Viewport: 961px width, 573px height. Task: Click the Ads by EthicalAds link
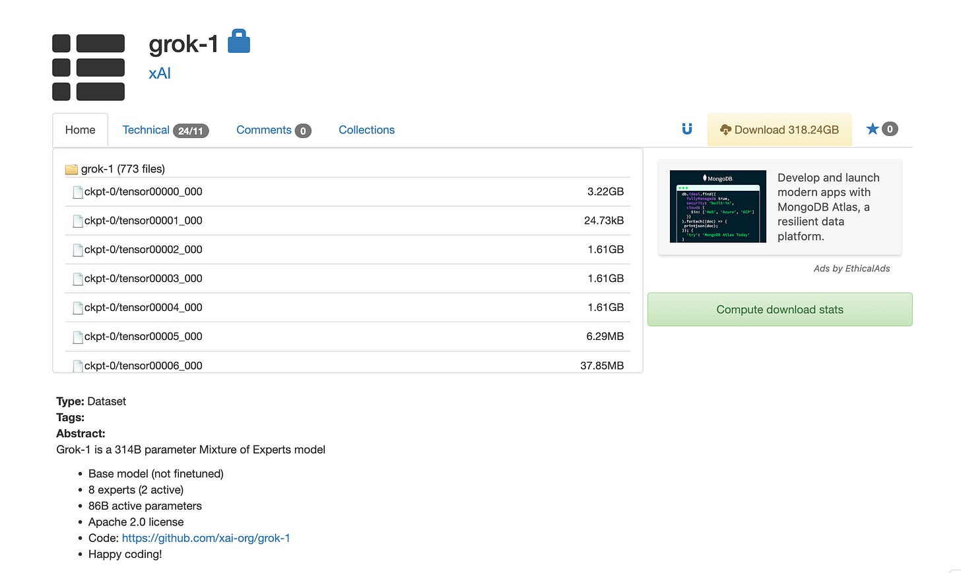click(x=851, y=268)
